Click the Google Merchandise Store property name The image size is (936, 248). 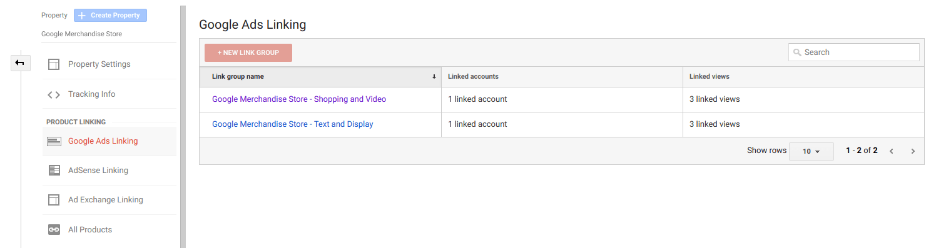82,34
